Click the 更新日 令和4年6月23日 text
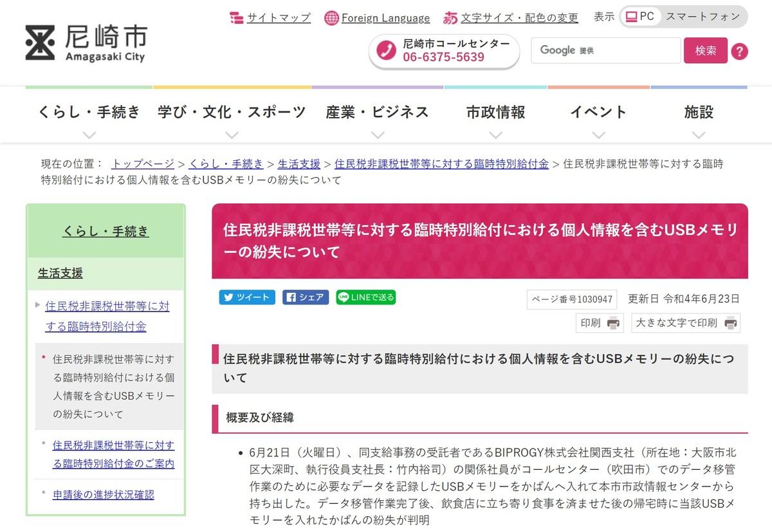Screen dimensions: 772x529 683,299
